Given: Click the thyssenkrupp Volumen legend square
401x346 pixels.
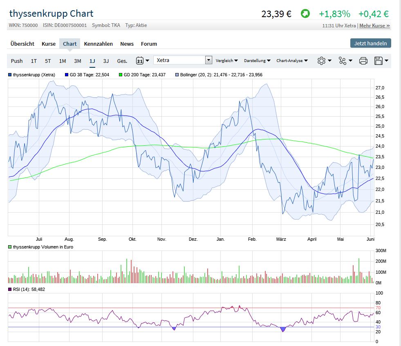Looking at the screenshot, I should [x=10, y=247].
